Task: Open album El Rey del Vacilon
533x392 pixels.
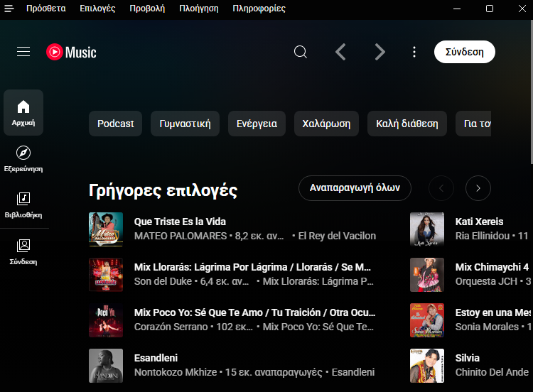Action: [337, 236]
